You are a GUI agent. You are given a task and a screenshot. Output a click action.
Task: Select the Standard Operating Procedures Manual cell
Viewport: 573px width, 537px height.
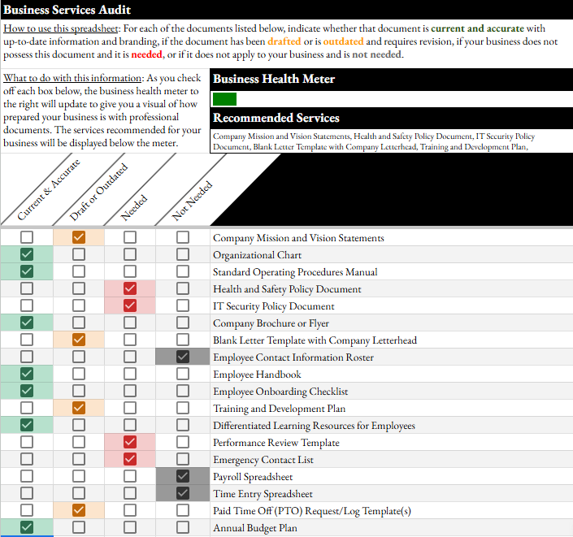pos(392,271)
